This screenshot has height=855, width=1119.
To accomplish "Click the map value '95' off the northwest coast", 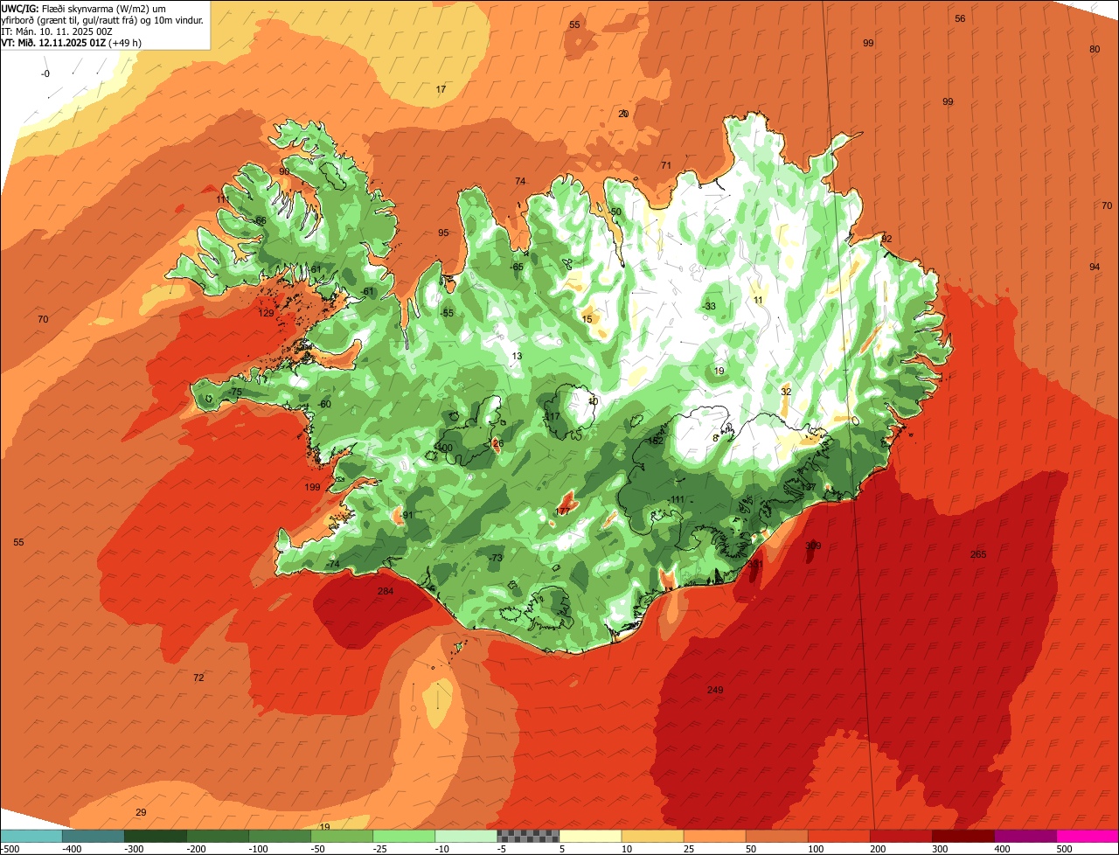I will click(x=443, y=233).
